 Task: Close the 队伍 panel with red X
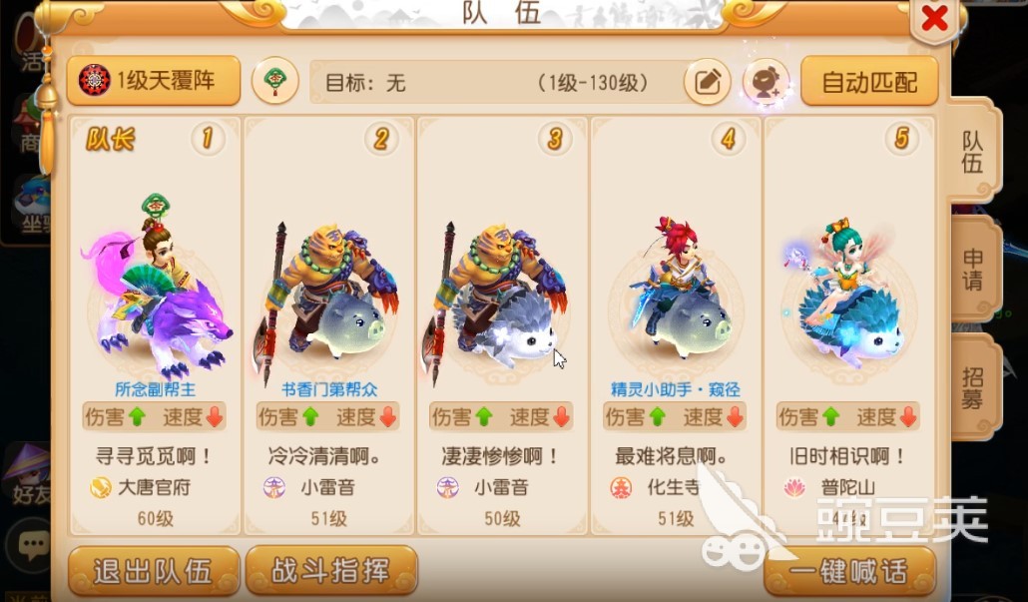click(933, 18)
